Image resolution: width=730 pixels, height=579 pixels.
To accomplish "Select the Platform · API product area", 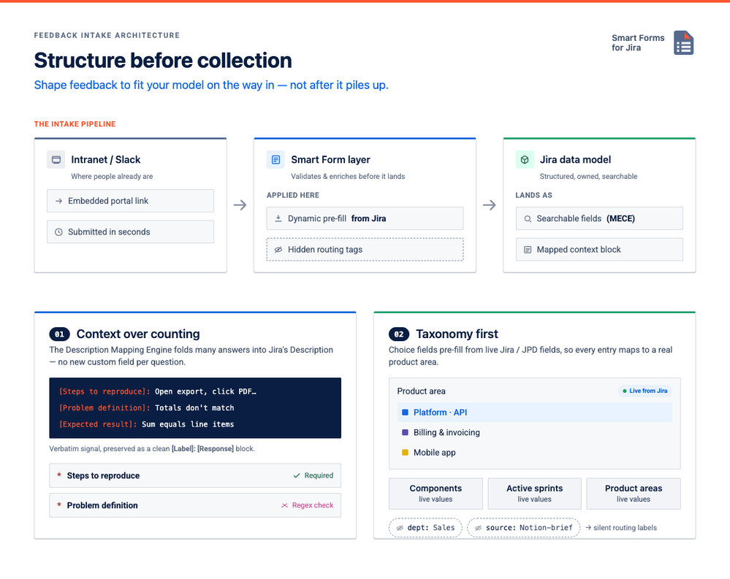I will (x=534, y=413).
